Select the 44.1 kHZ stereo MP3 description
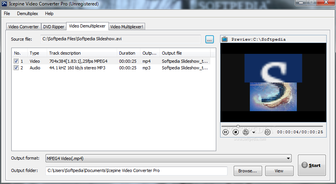This screenshot has height=184, width=336. click(x=77, y=68)
